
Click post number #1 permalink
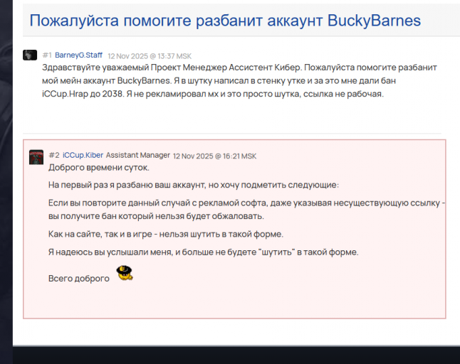pos(47,55)
